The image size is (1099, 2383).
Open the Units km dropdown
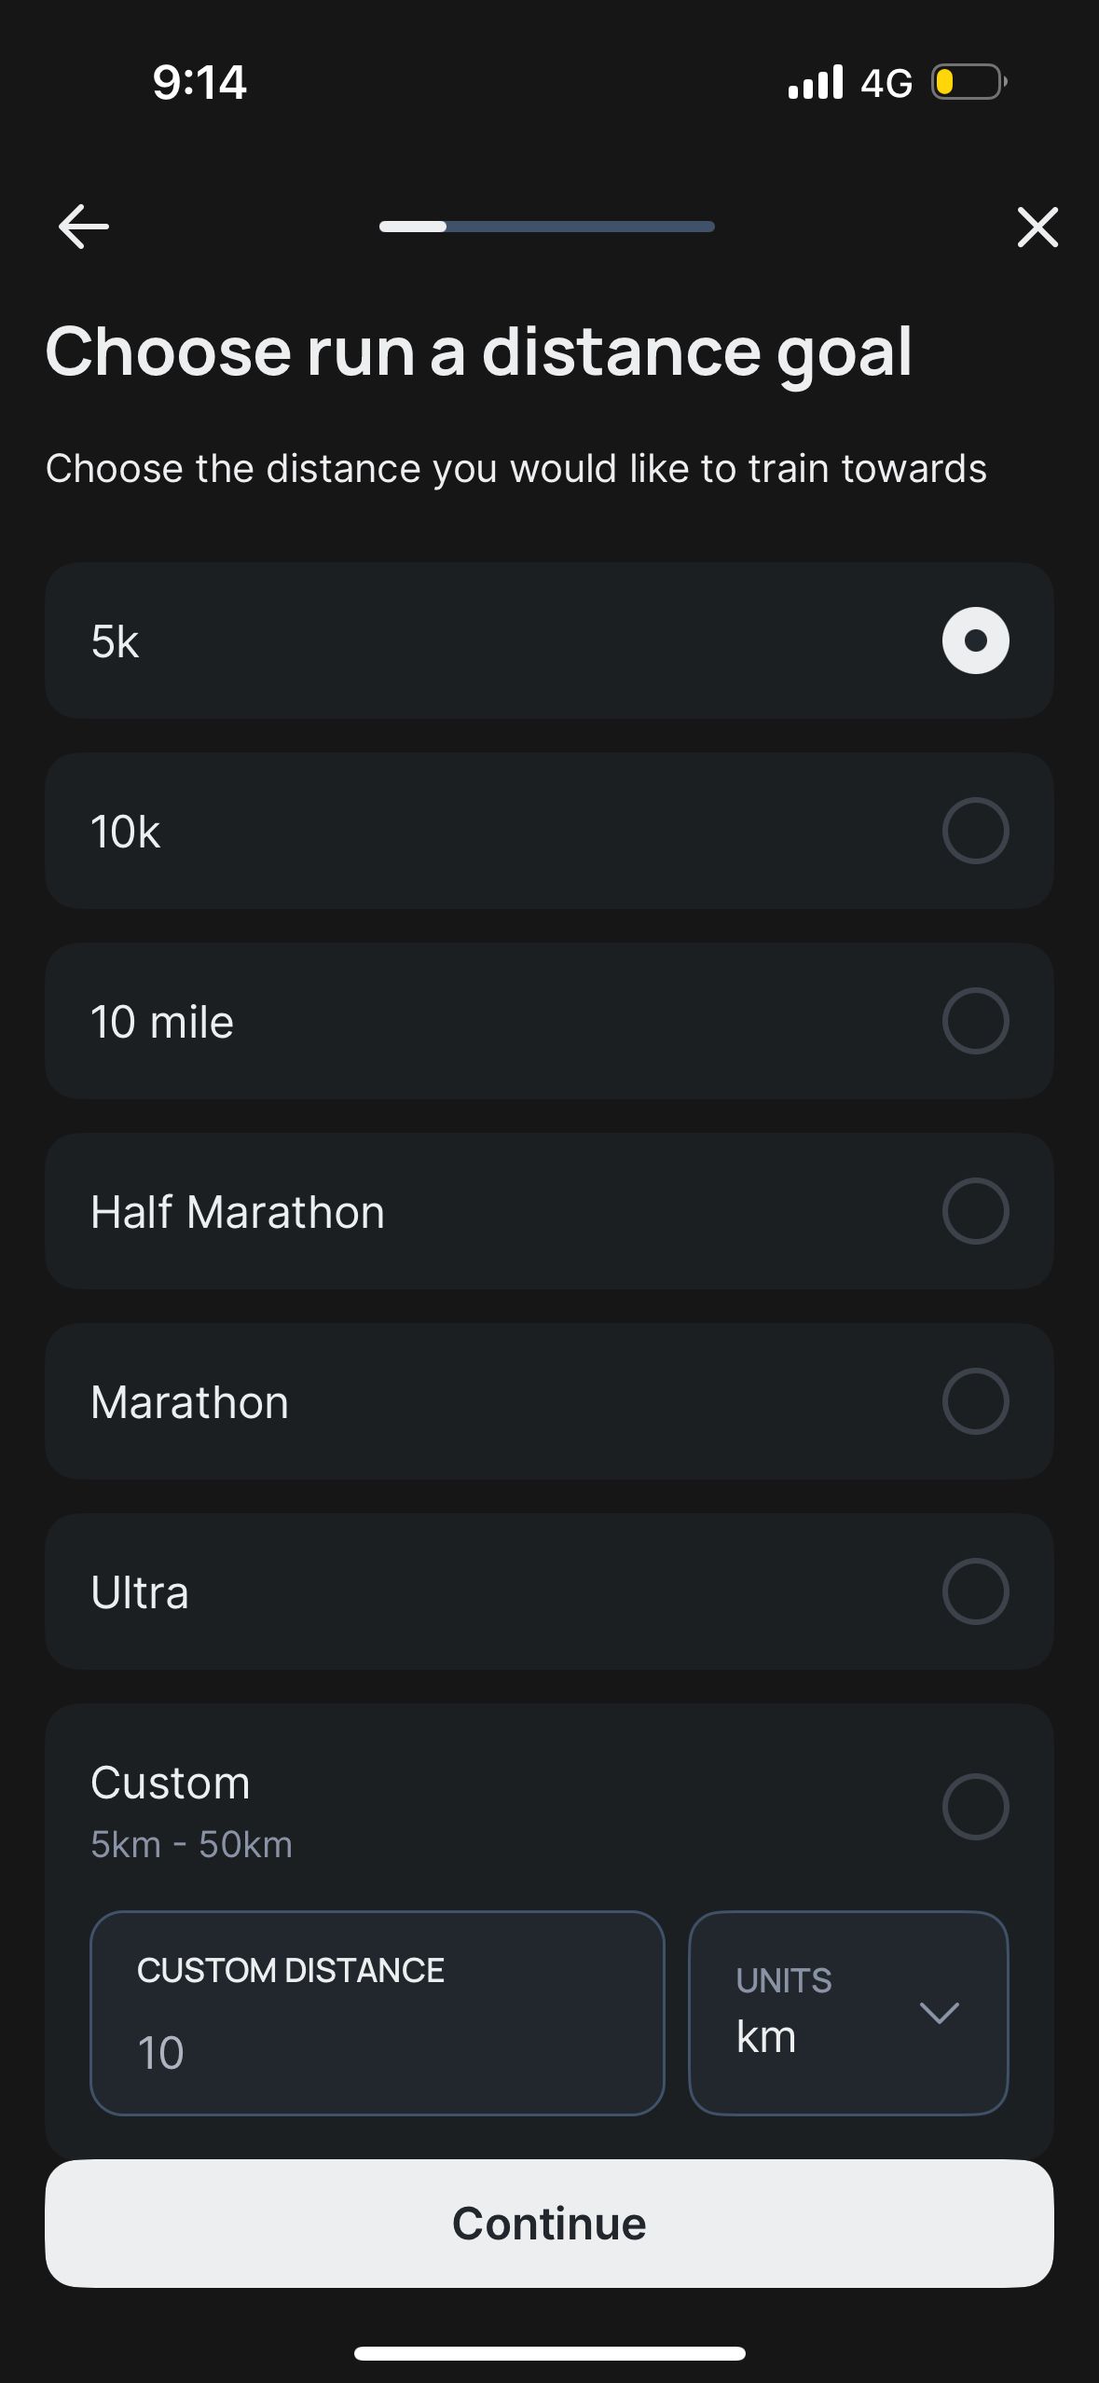[x=848, y=2013]
